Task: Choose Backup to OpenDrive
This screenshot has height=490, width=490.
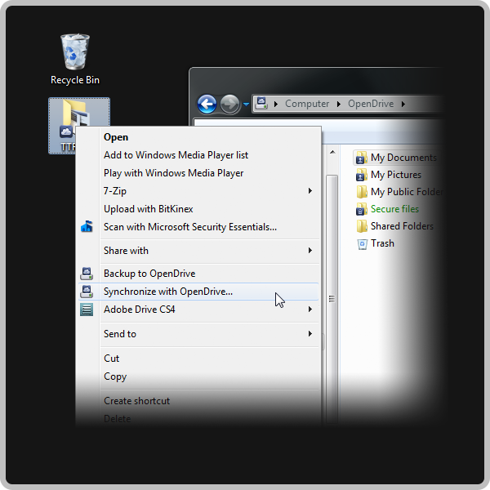Action: (x=198, y=274)
